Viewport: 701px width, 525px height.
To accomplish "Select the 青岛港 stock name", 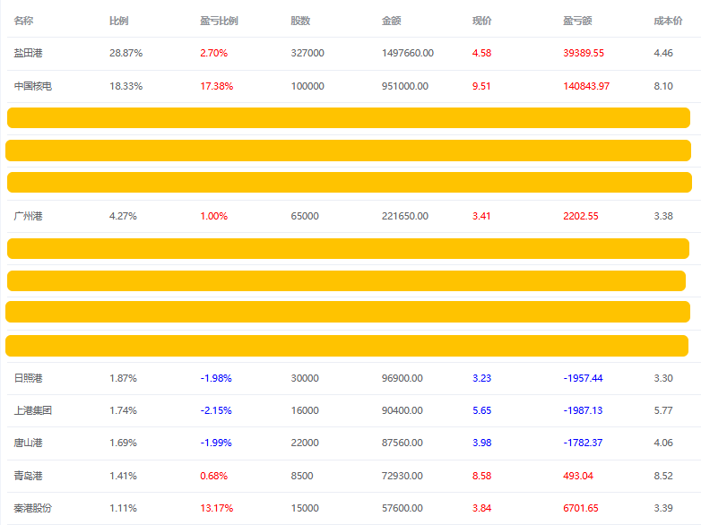I will point(28,476).
